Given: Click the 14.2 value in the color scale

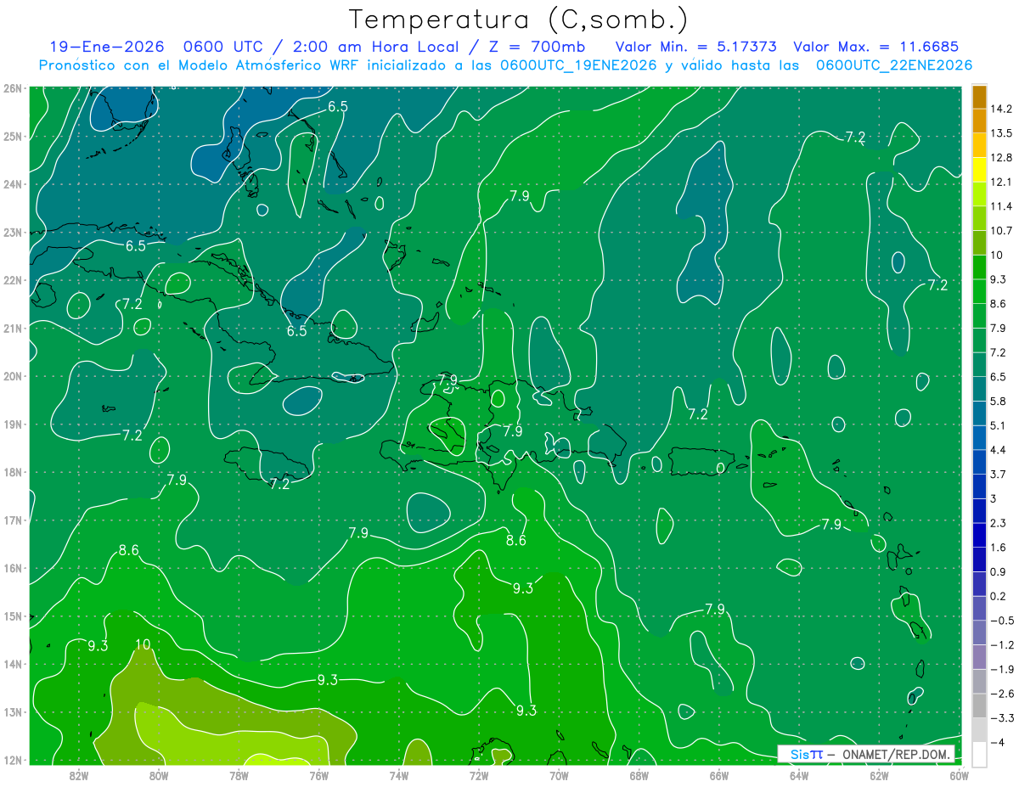Looking at the screenshot, I should coord(1000,109).
